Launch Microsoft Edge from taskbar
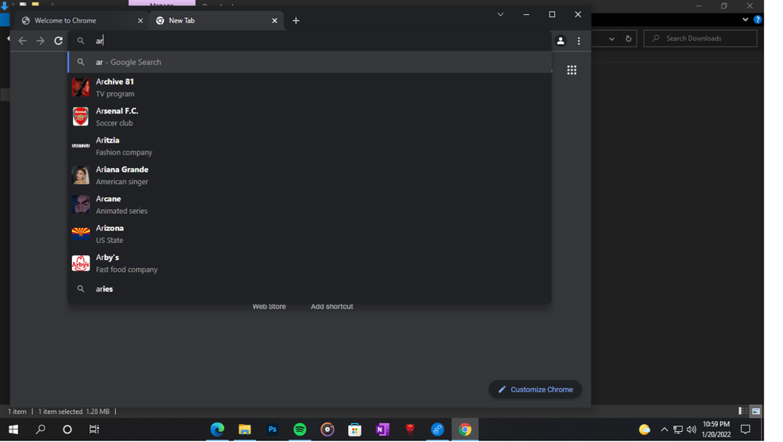The height and width of the screenshot is (442, 783). click(x=217, y=429)
